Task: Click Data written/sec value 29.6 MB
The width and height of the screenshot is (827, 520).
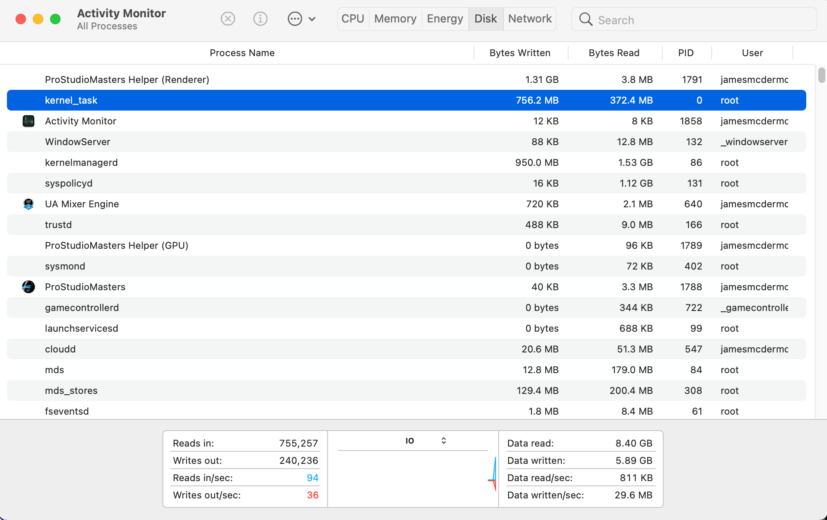Action: tap(633, 495)
